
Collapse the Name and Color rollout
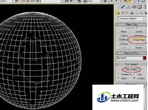131,53
